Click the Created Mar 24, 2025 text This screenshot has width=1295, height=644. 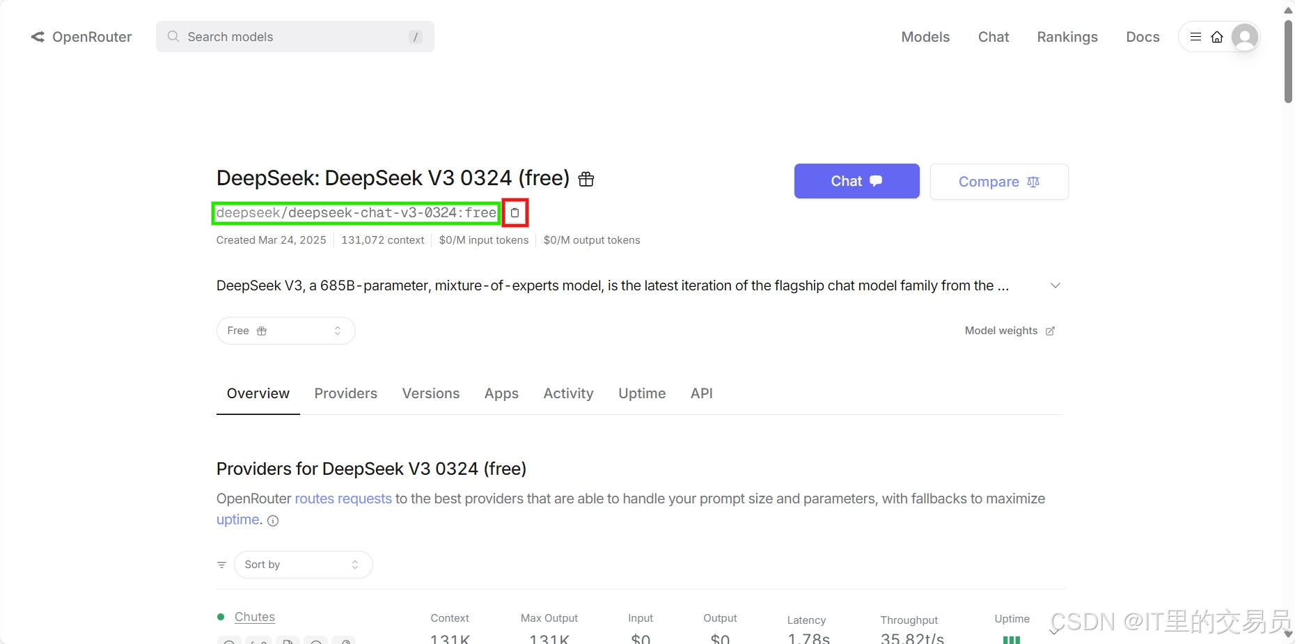coord(272,240)
